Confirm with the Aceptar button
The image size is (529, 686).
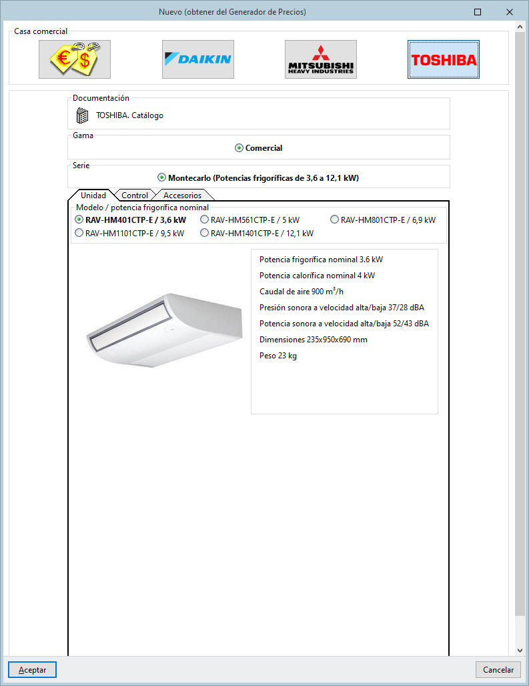32,670
